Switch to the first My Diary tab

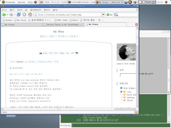coord(22,25)
